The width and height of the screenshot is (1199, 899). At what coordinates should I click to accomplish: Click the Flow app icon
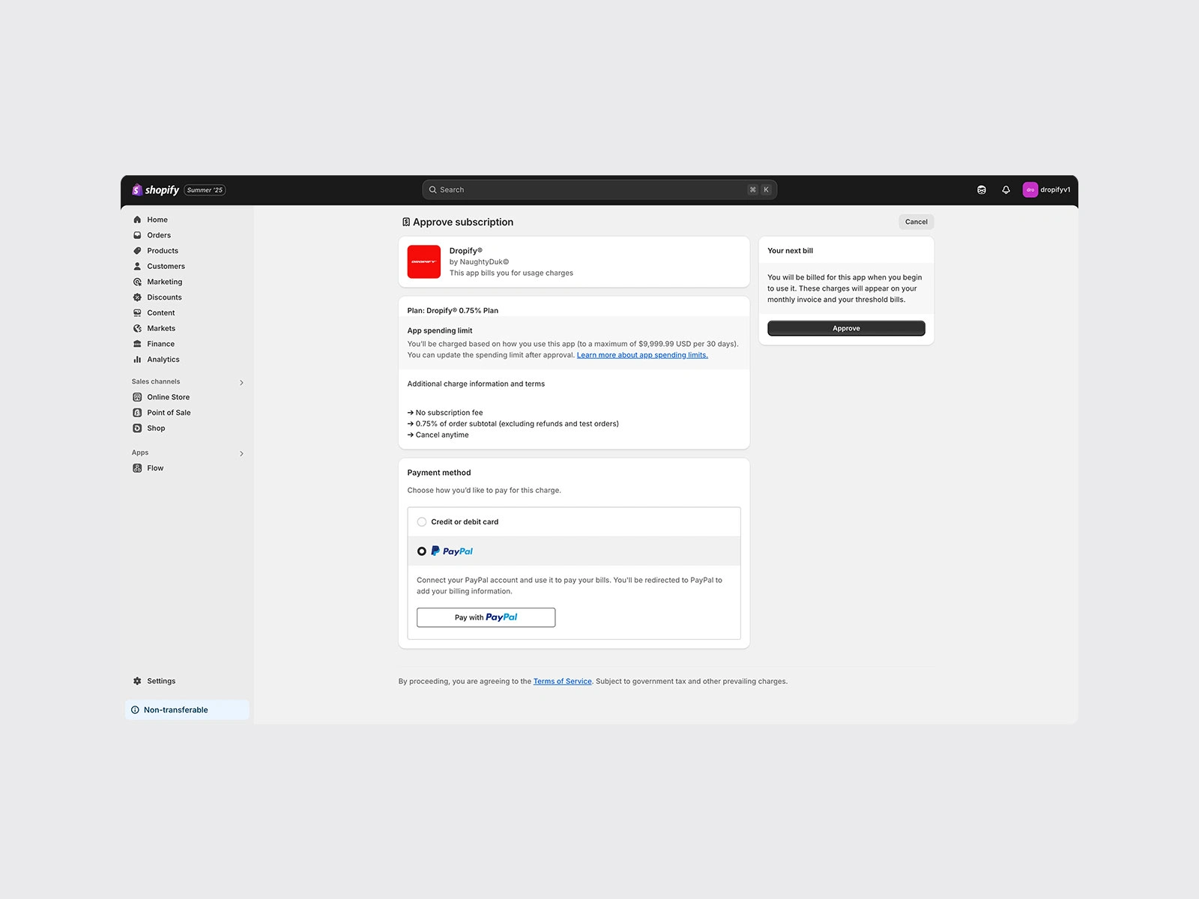point(137,468)
